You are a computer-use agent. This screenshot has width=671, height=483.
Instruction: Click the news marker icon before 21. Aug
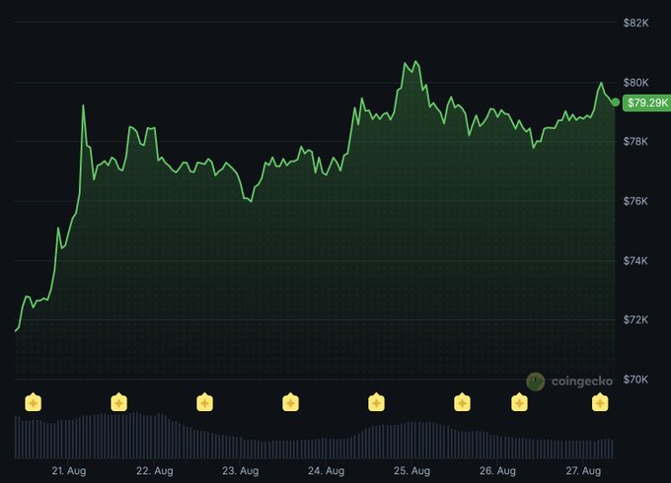33,402
